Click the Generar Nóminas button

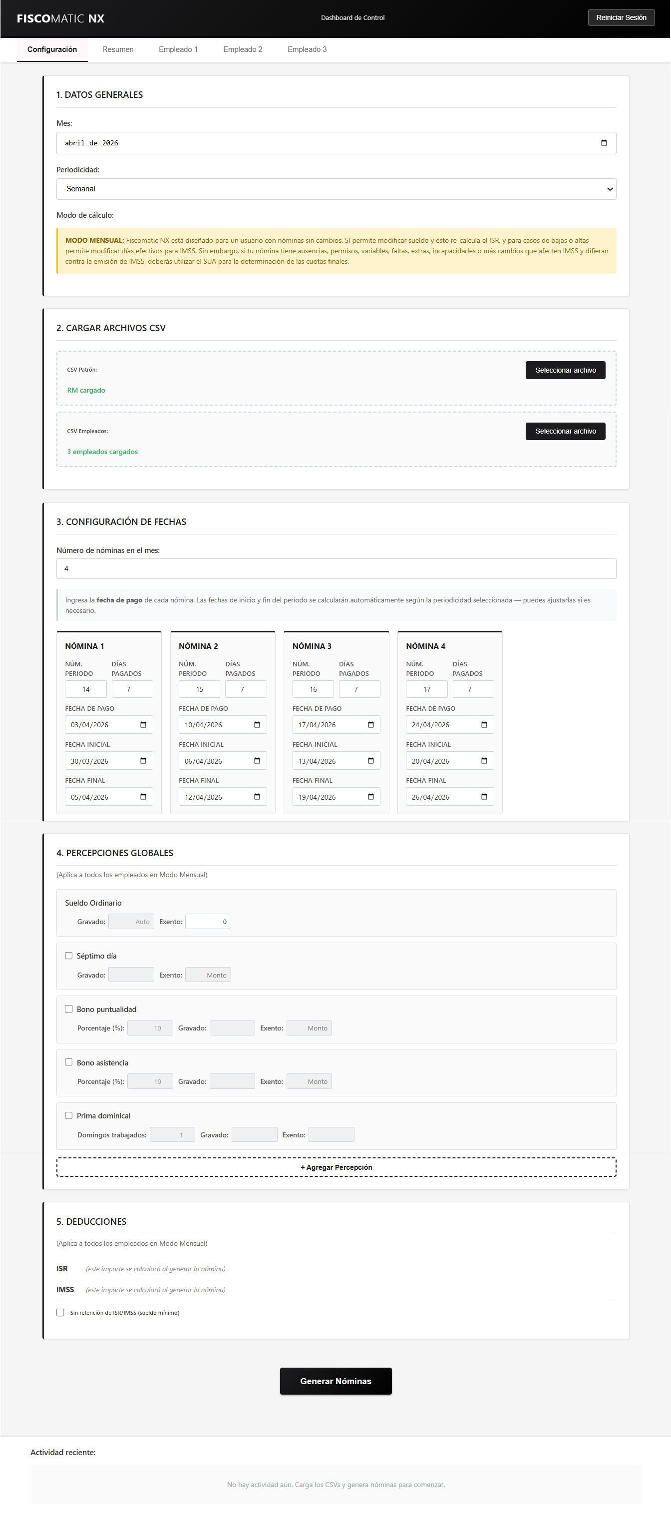point(335,1381)
